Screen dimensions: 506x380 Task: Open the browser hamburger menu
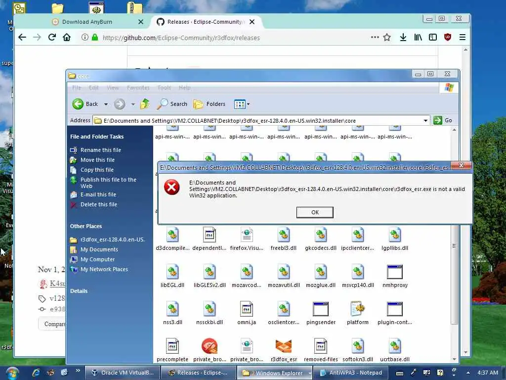pyautogui.click(x=463, y=37)
